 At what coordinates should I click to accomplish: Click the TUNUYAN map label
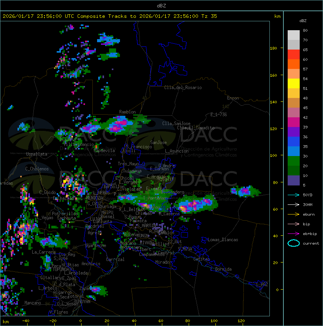coord(82,302)
